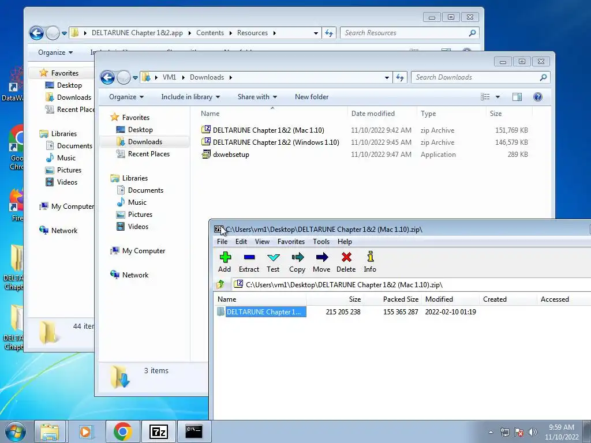This screenshot has height=443, width=591.
Task: Click the help icon in Downloads window
Action: pos(537,97)
